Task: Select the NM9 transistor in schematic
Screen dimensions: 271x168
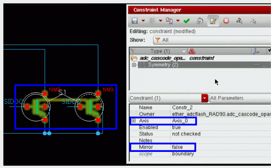Action: 89,107
